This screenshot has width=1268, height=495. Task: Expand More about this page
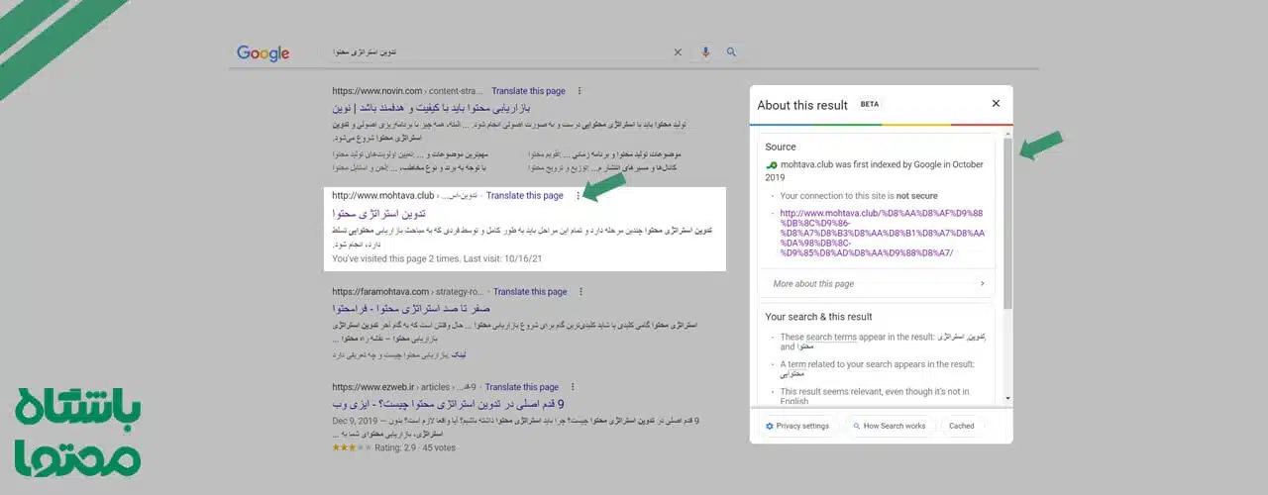click(877, 284)
